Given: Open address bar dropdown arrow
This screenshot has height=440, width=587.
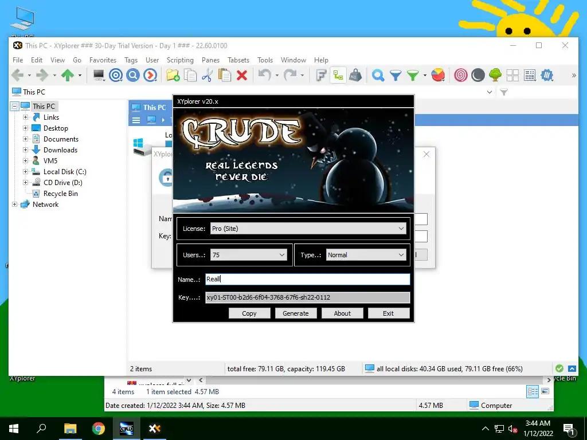Looking at the screenshot, I should pos(490,92).
